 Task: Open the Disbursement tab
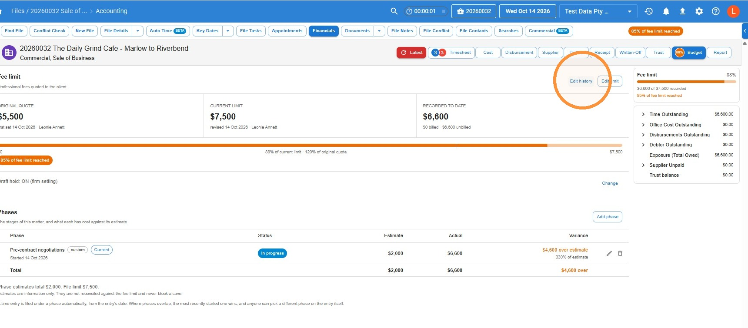click(519, 53)
